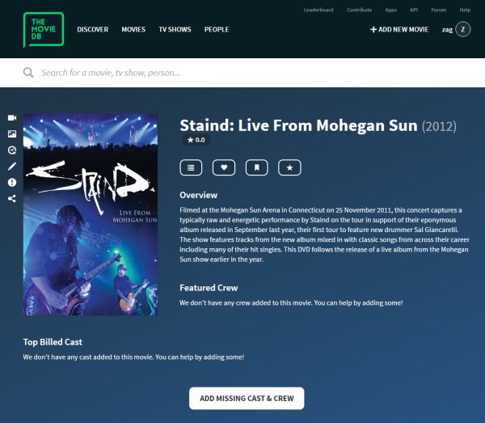The width and height of the screenshot is (485, 423).
Task: Mark movie as favorite with heart button
Action: click(x=224, y=167)
